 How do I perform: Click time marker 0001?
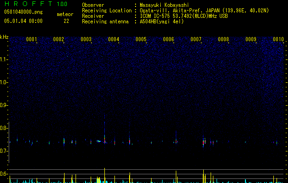point(32,39)
